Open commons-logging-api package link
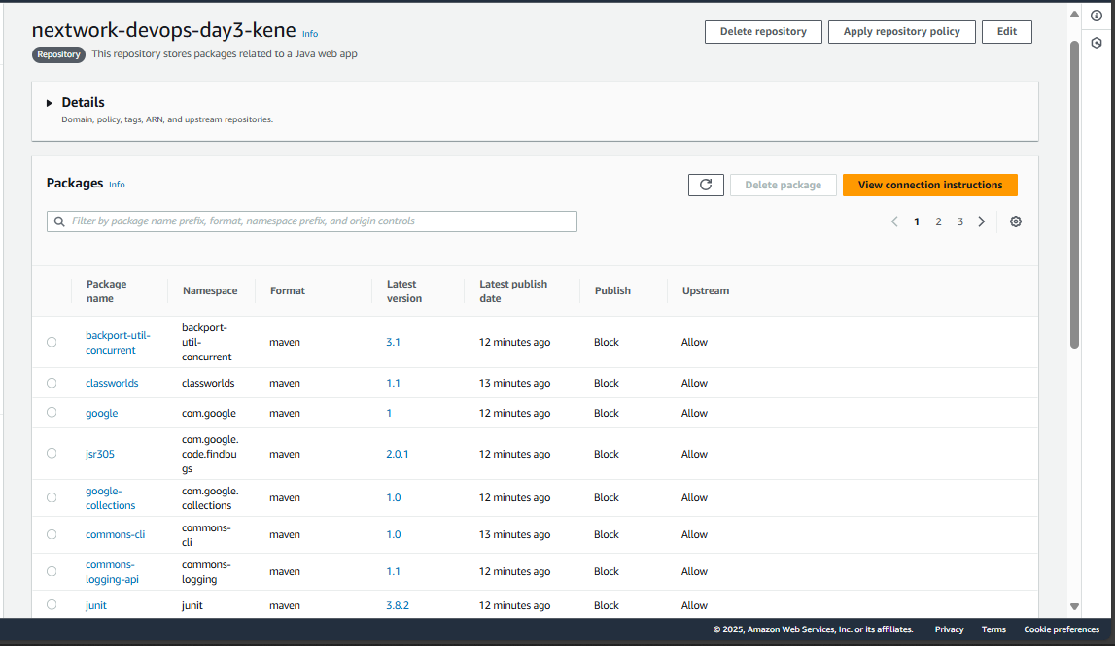 coord(113,572)
